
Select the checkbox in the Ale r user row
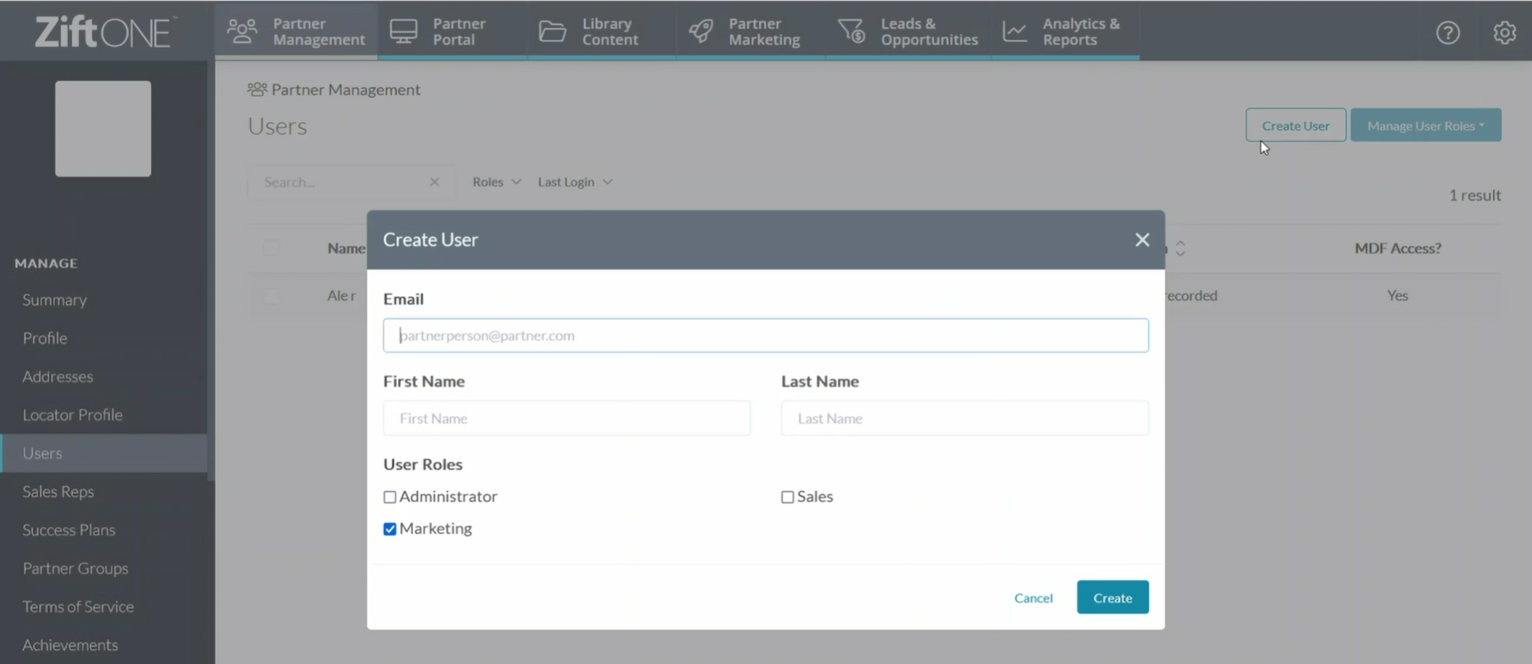[x=271, y=296]
